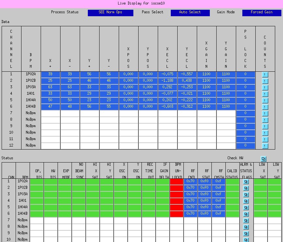Click the Y+ value 23 for 1H04A
The height and width of the screenshot is (242, 283).
pyautogui.click(x=89, y=100)
